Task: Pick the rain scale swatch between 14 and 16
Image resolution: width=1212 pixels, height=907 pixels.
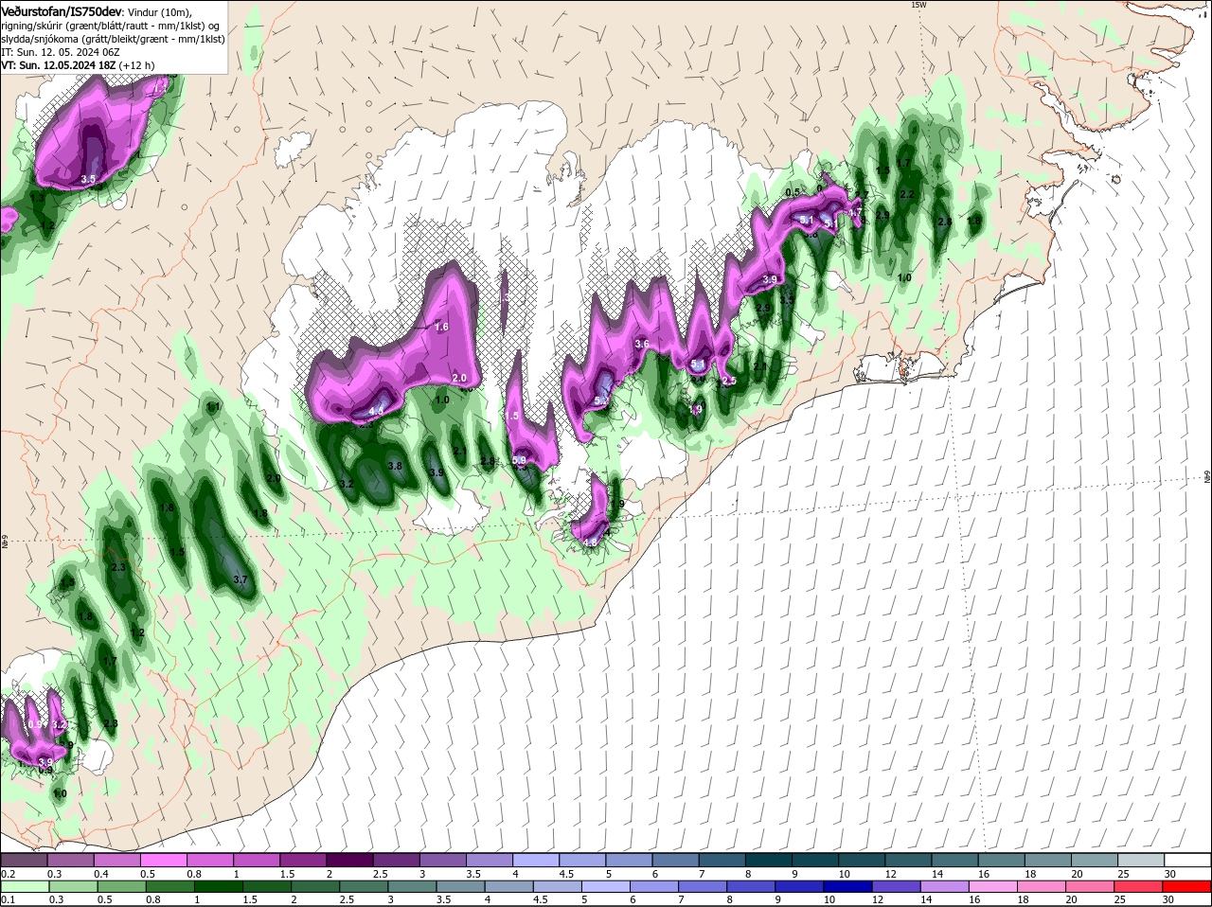Action: 945,886
